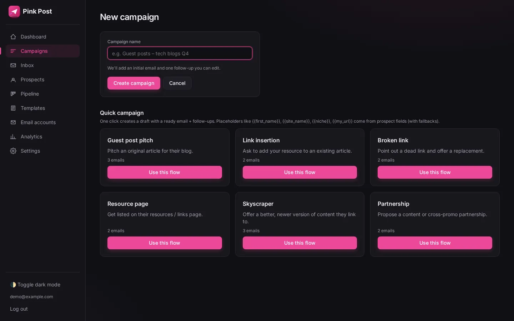Cancel the new campaign form
Viewport: 514px width, 321px height.
(x=177, y=83)
